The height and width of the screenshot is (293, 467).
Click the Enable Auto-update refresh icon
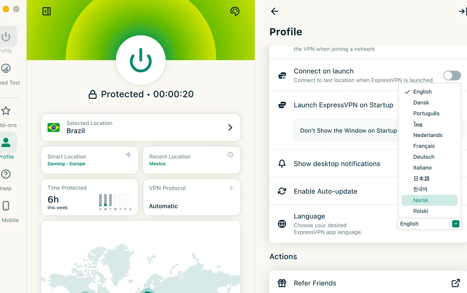pos(282,191)
